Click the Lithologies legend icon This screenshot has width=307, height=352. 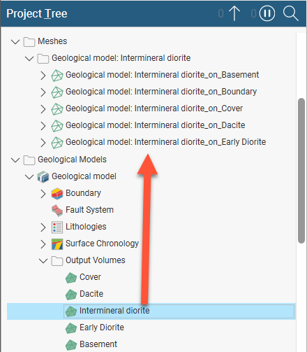57,227
